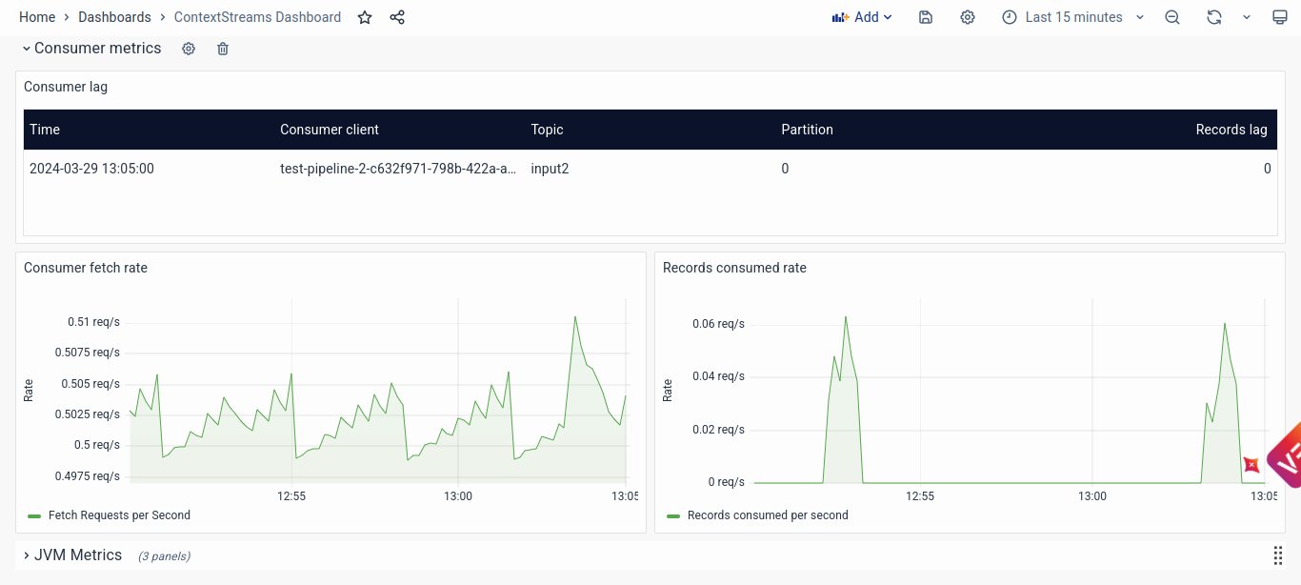Star the ContextStreams Dashboard as favorite
This screenshot has height=585, width=1301.
tap(365, 17)
